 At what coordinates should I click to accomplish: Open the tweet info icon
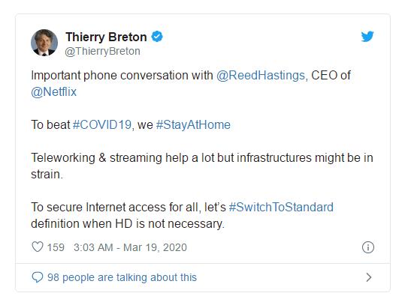pyautogui.click(x=368, y=247)
